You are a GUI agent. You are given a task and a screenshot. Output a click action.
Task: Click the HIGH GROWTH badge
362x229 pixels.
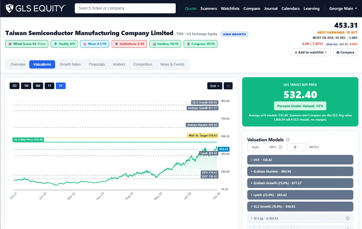pos(234,34)
